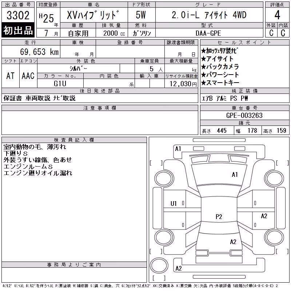Click inspector note 下廻りS
291x291 pixels.
click(16, 153)
